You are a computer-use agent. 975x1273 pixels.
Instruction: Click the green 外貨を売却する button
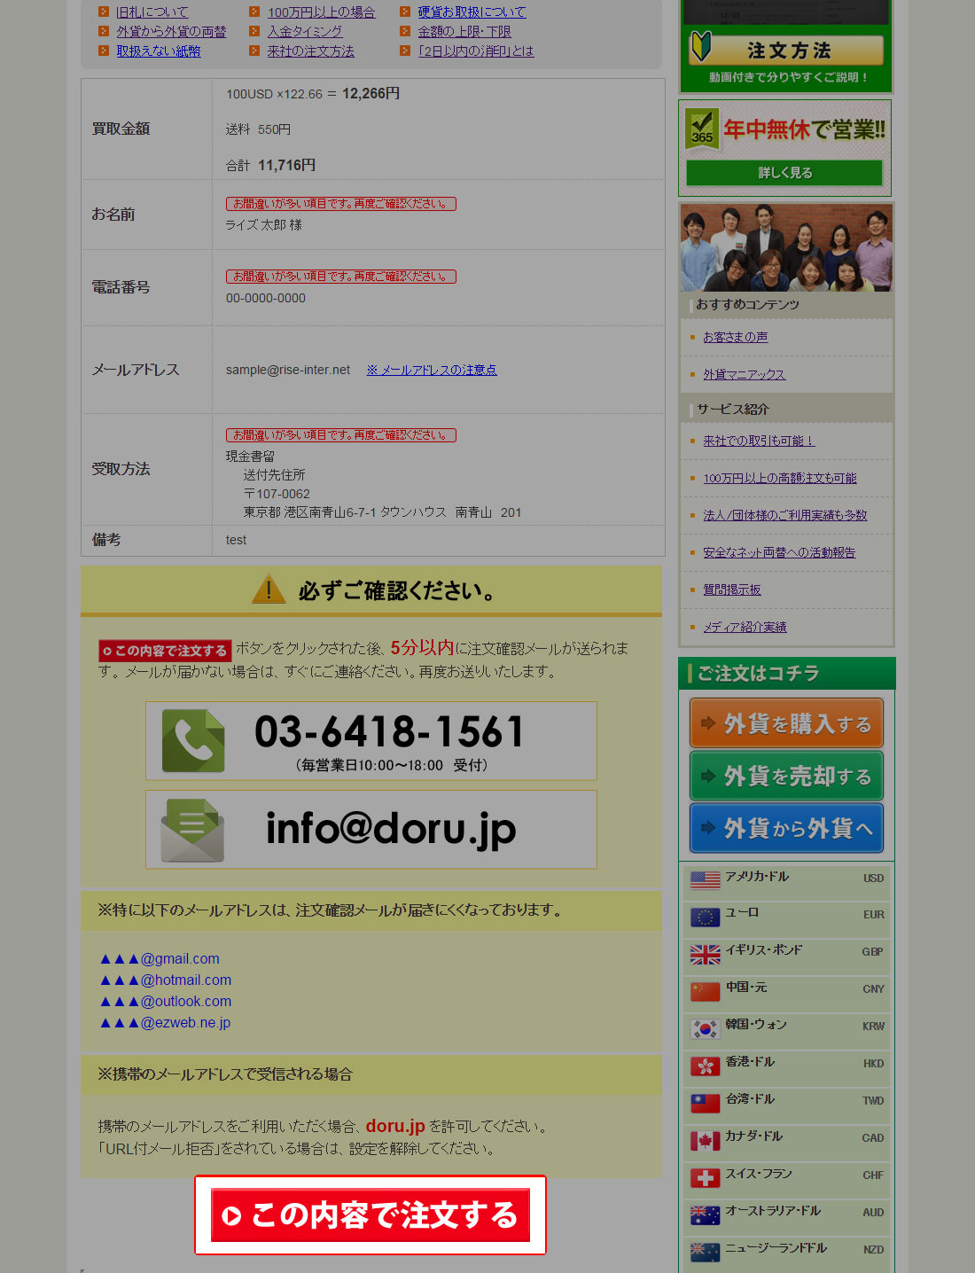click(x=786, y=777)
